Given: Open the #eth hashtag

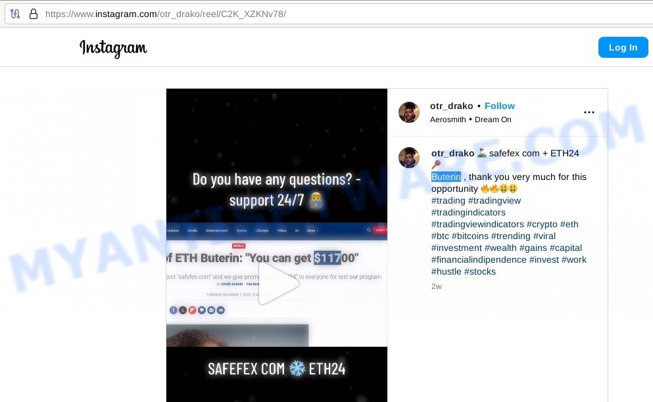Looking at the screenshot, I should pos(569,224).
